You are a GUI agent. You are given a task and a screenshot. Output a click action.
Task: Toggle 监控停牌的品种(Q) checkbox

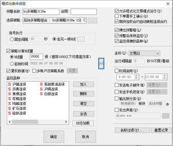point(117,41)
